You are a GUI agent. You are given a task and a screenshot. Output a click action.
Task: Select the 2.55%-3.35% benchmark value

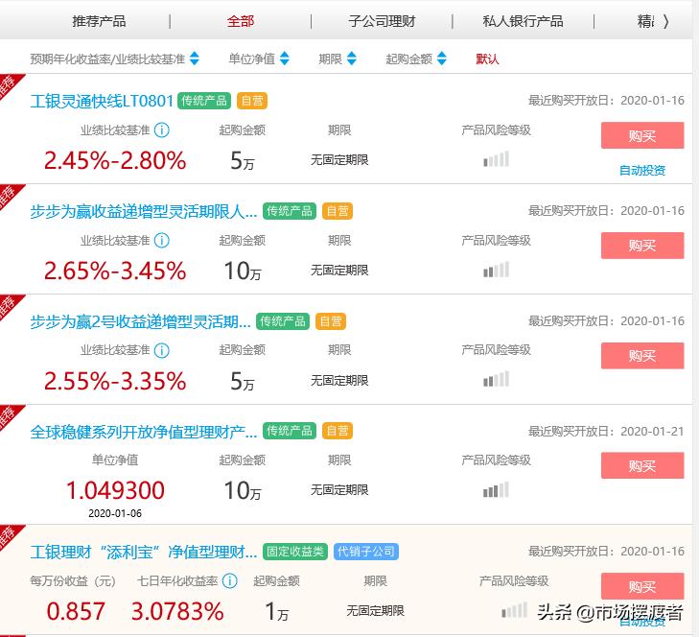pyautogui.click(x=115, y=381)
